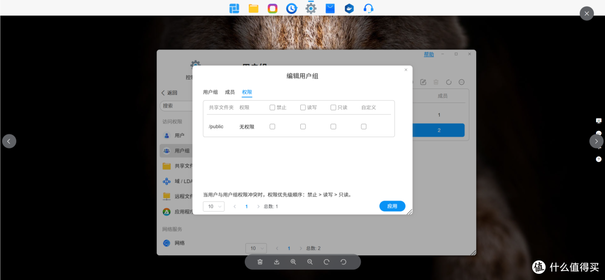
Task: Download the image from viewer toolbar
Action: point(277,262)
